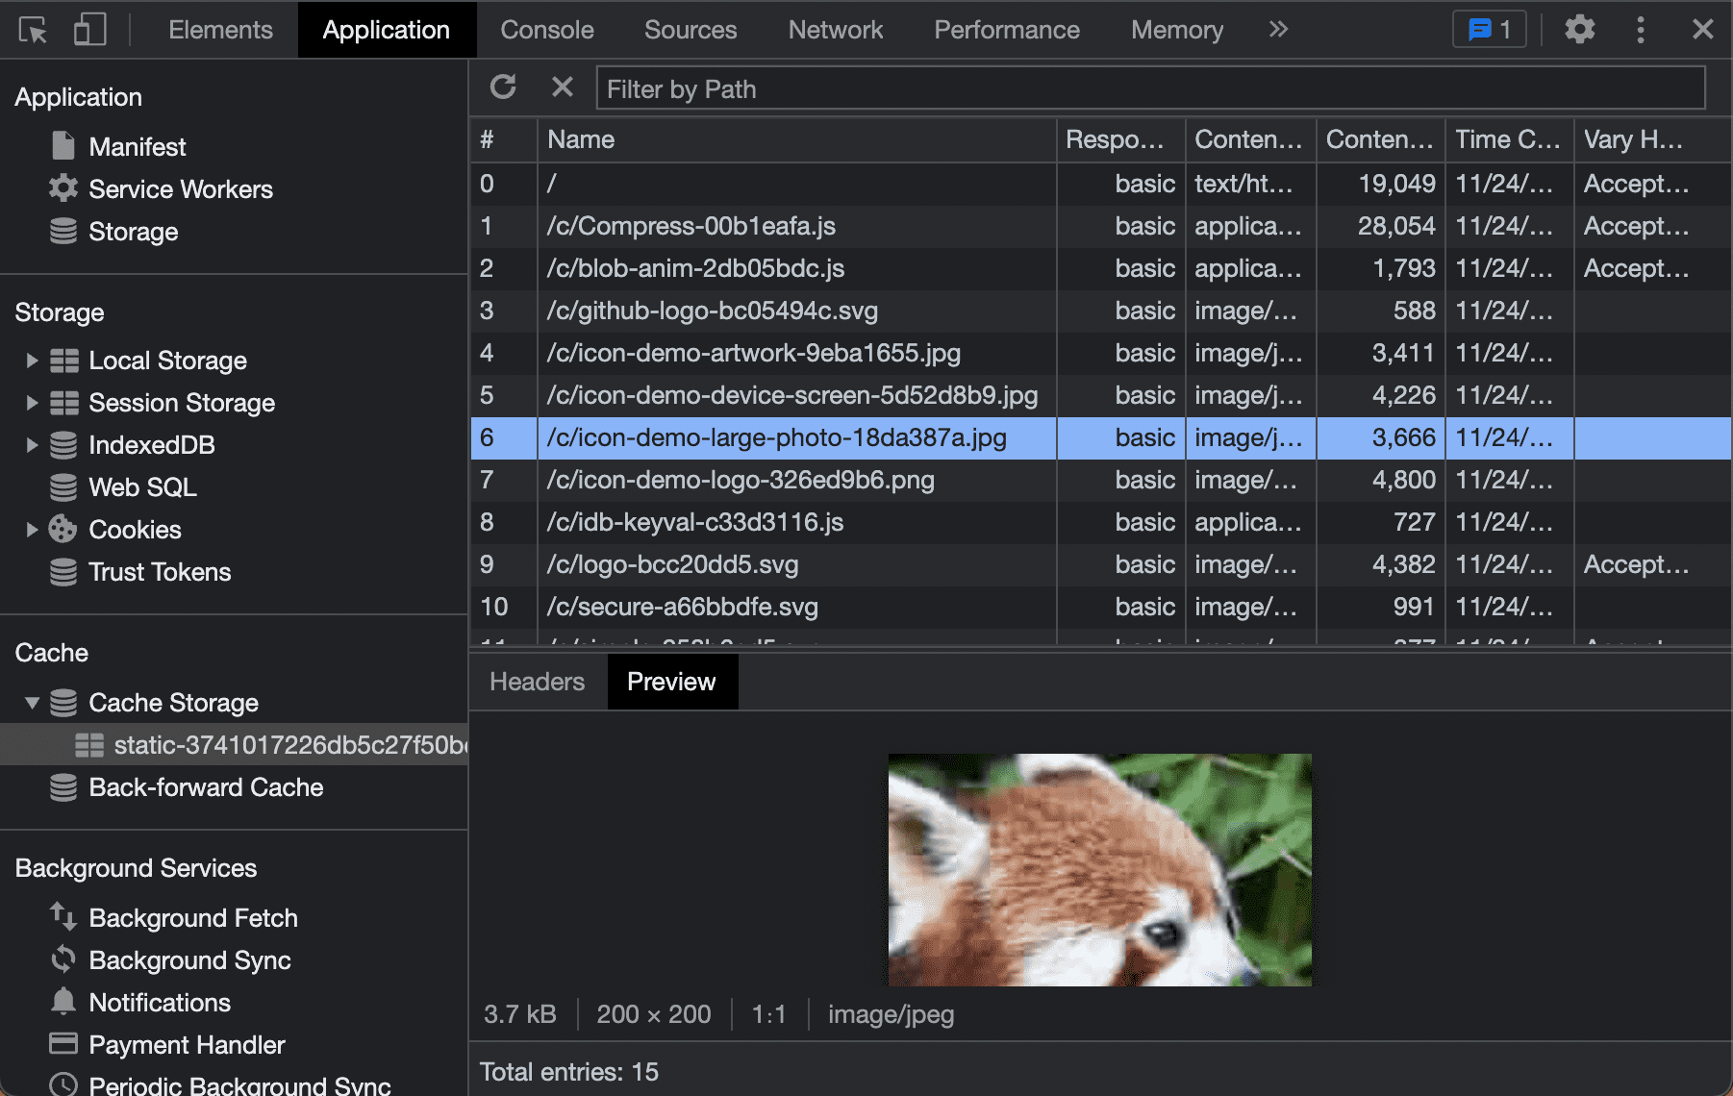Open the Payment Handler section
The height and width of the screenshot is (1096, 1733).
[x=186, y=1044]
